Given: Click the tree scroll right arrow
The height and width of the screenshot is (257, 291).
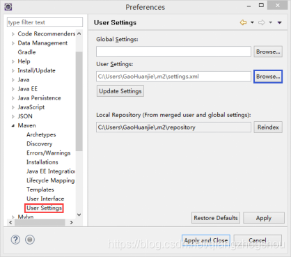Looking at the screenshot, I should click(x=71, y=222).
